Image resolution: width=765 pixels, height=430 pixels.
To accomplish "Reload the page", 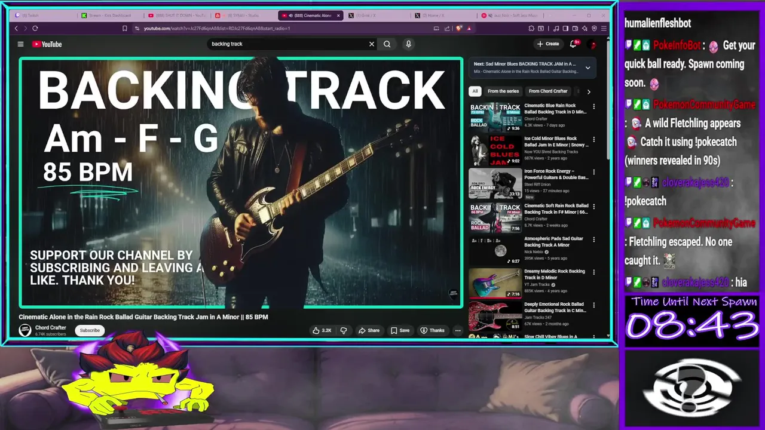I will tap(35, 28).
